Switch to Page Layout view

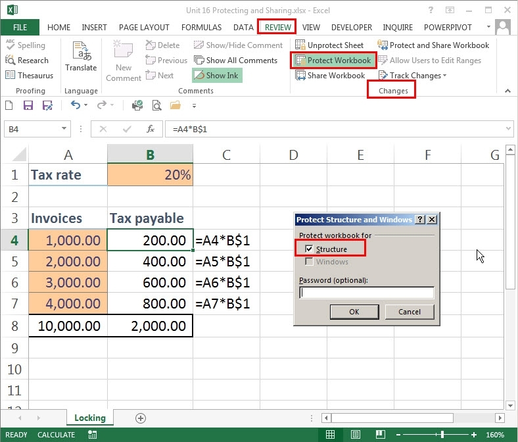point(356,434)
